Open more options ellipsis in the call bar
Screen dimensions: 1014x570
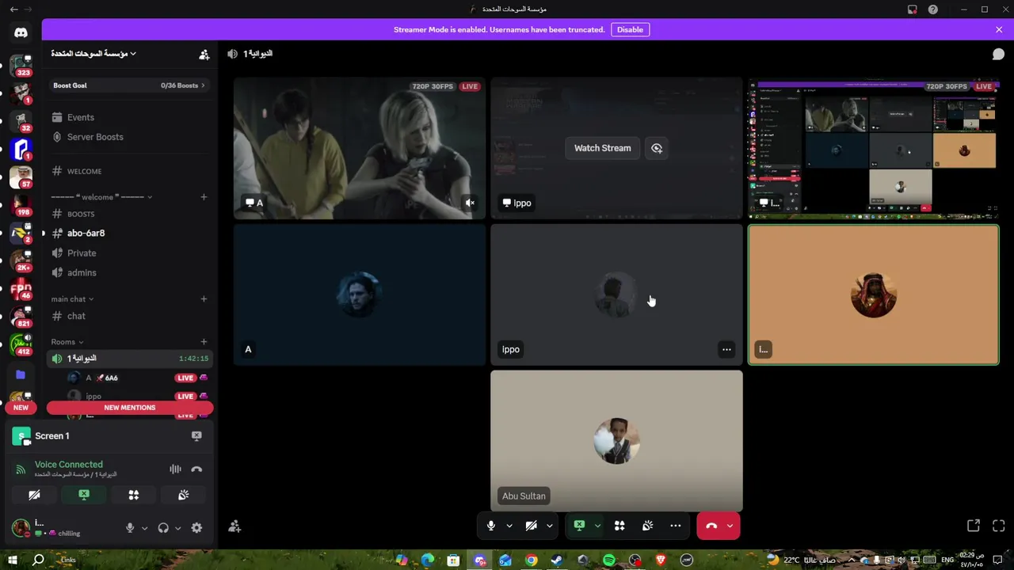tap(675, 526)
